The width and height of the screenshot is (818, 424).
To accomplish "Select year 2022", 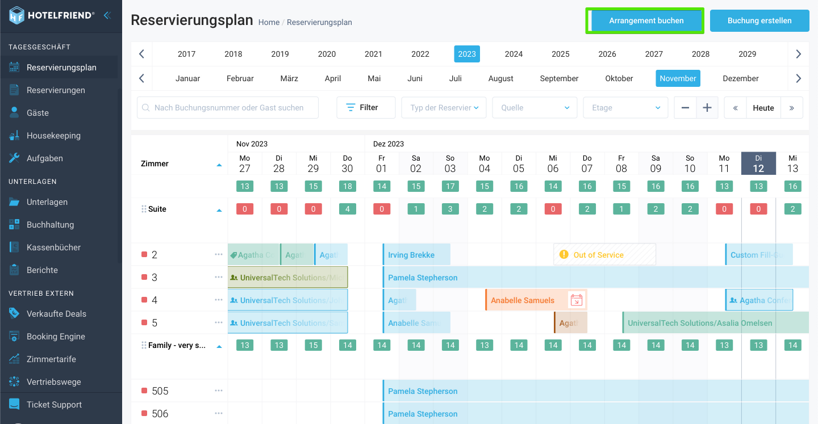I will pyautogui.click(x=420, y=54).
